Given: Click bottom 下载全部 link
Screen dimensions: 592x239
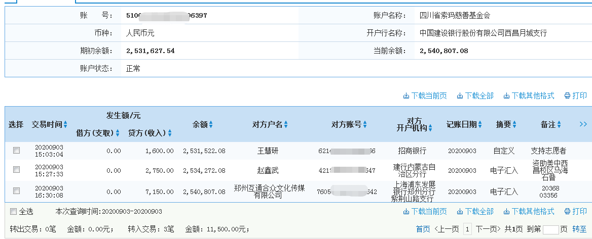Looking at the screenshot, I should (475, 211).
